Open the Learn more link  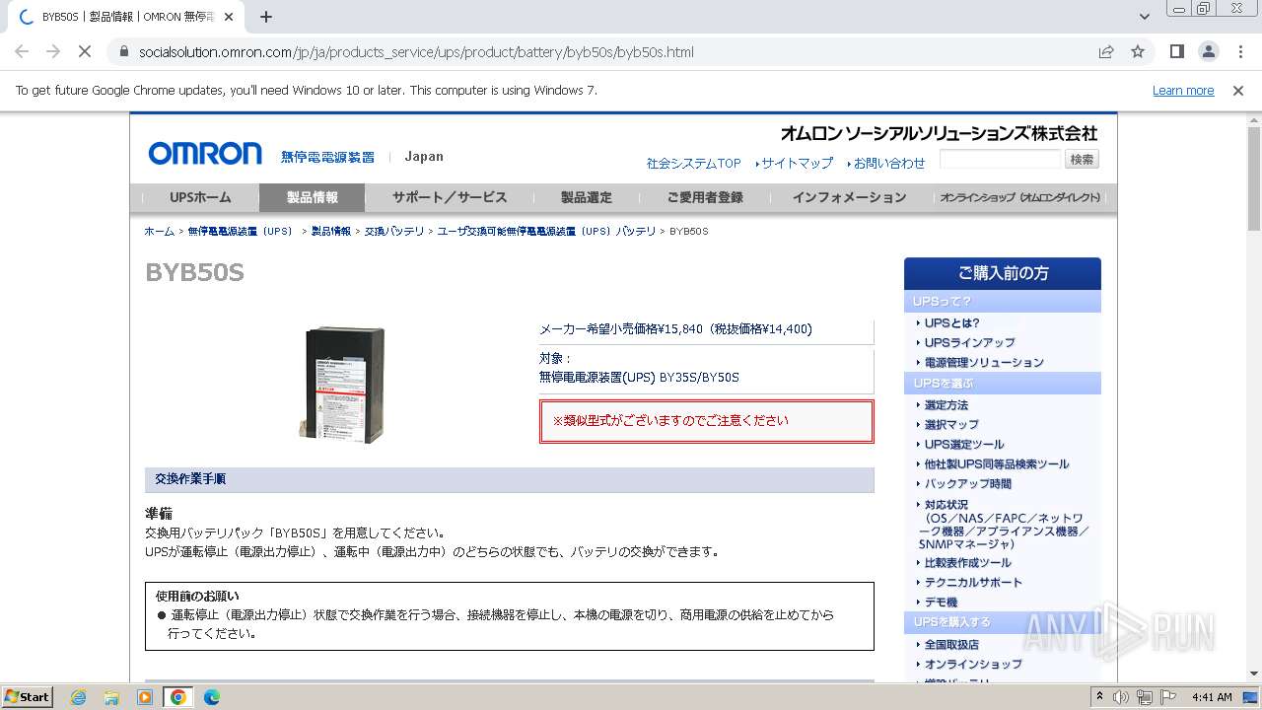tap(1183, 90)
